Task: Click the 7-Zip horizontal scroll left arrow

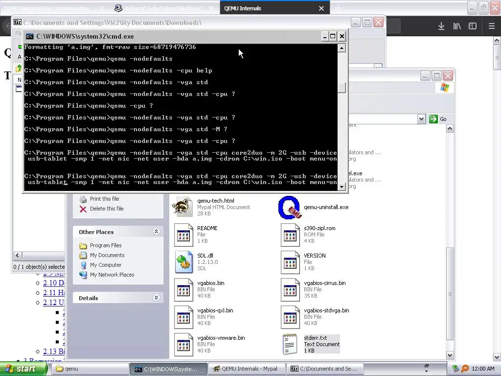Action: pyautogui.click(x=18, y=256)
